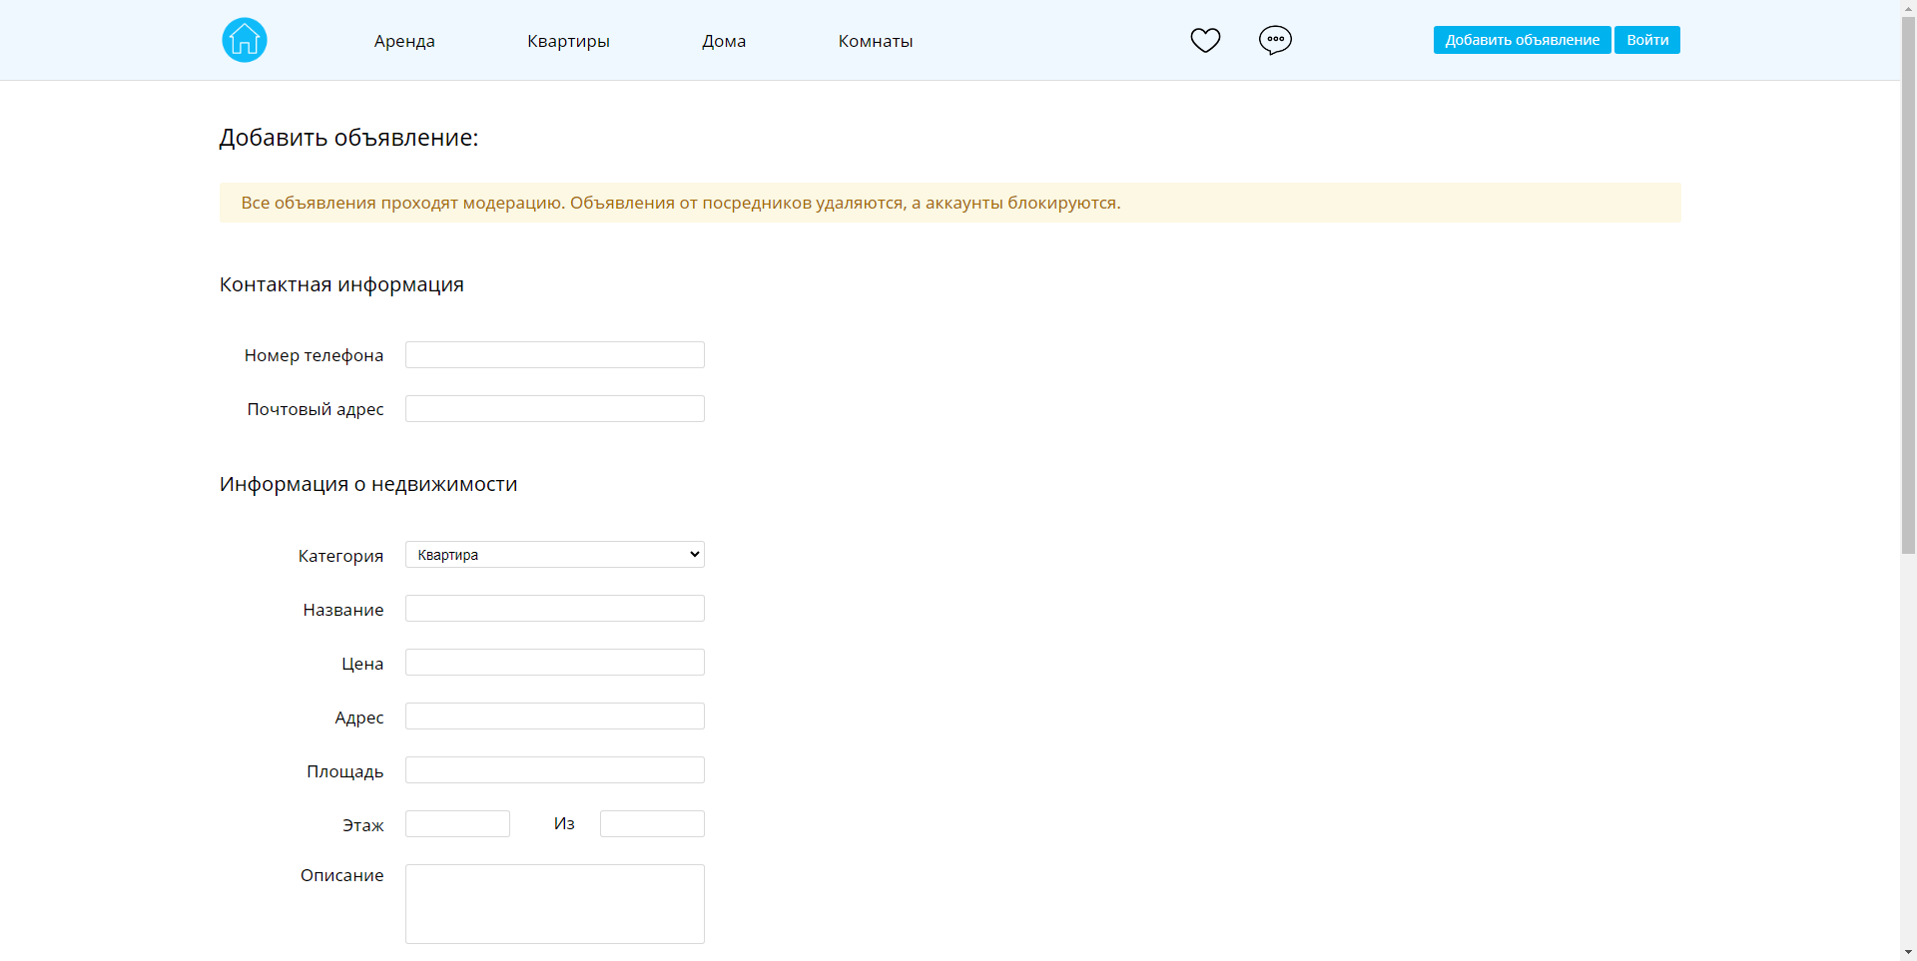Click the moderation notice text

[x=681, y=203]
